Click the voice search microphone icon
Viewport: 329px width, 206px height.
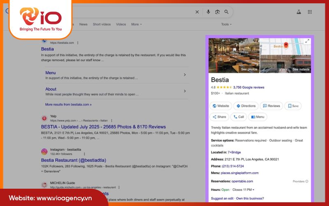[208, 12]
